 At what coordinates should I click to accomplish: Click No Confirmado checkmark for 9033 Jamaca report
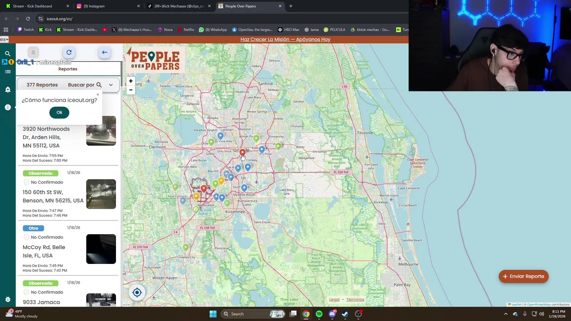26,292
